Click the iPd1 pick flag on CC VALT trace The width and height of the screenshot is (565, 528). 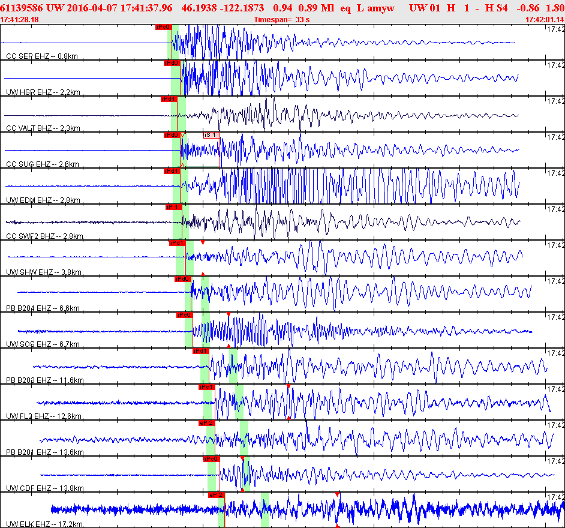click(169, 99)
